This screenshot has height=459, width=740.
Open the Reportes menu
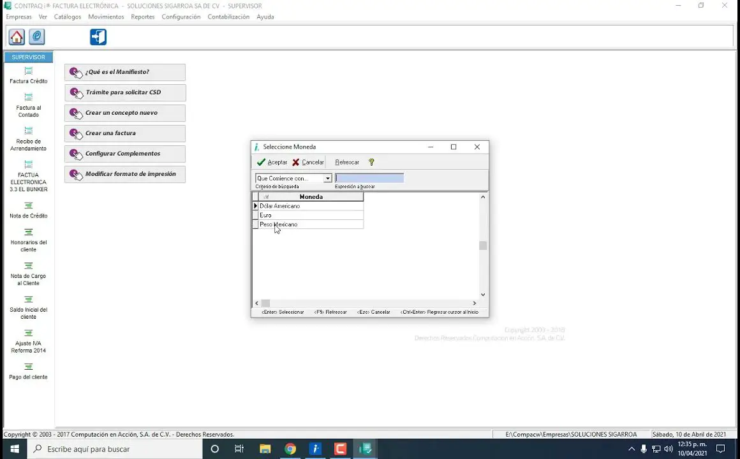(143, 17)
